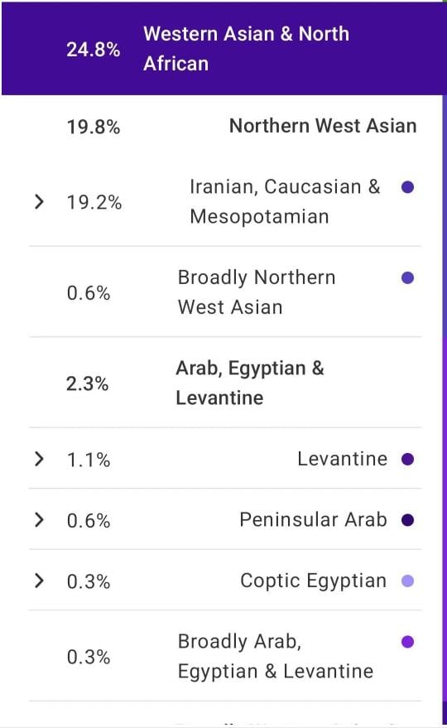This screenshot has height=728, width=447.
Task: Select the Broadly Northern West Asian label
Action: tap(257, 292)
